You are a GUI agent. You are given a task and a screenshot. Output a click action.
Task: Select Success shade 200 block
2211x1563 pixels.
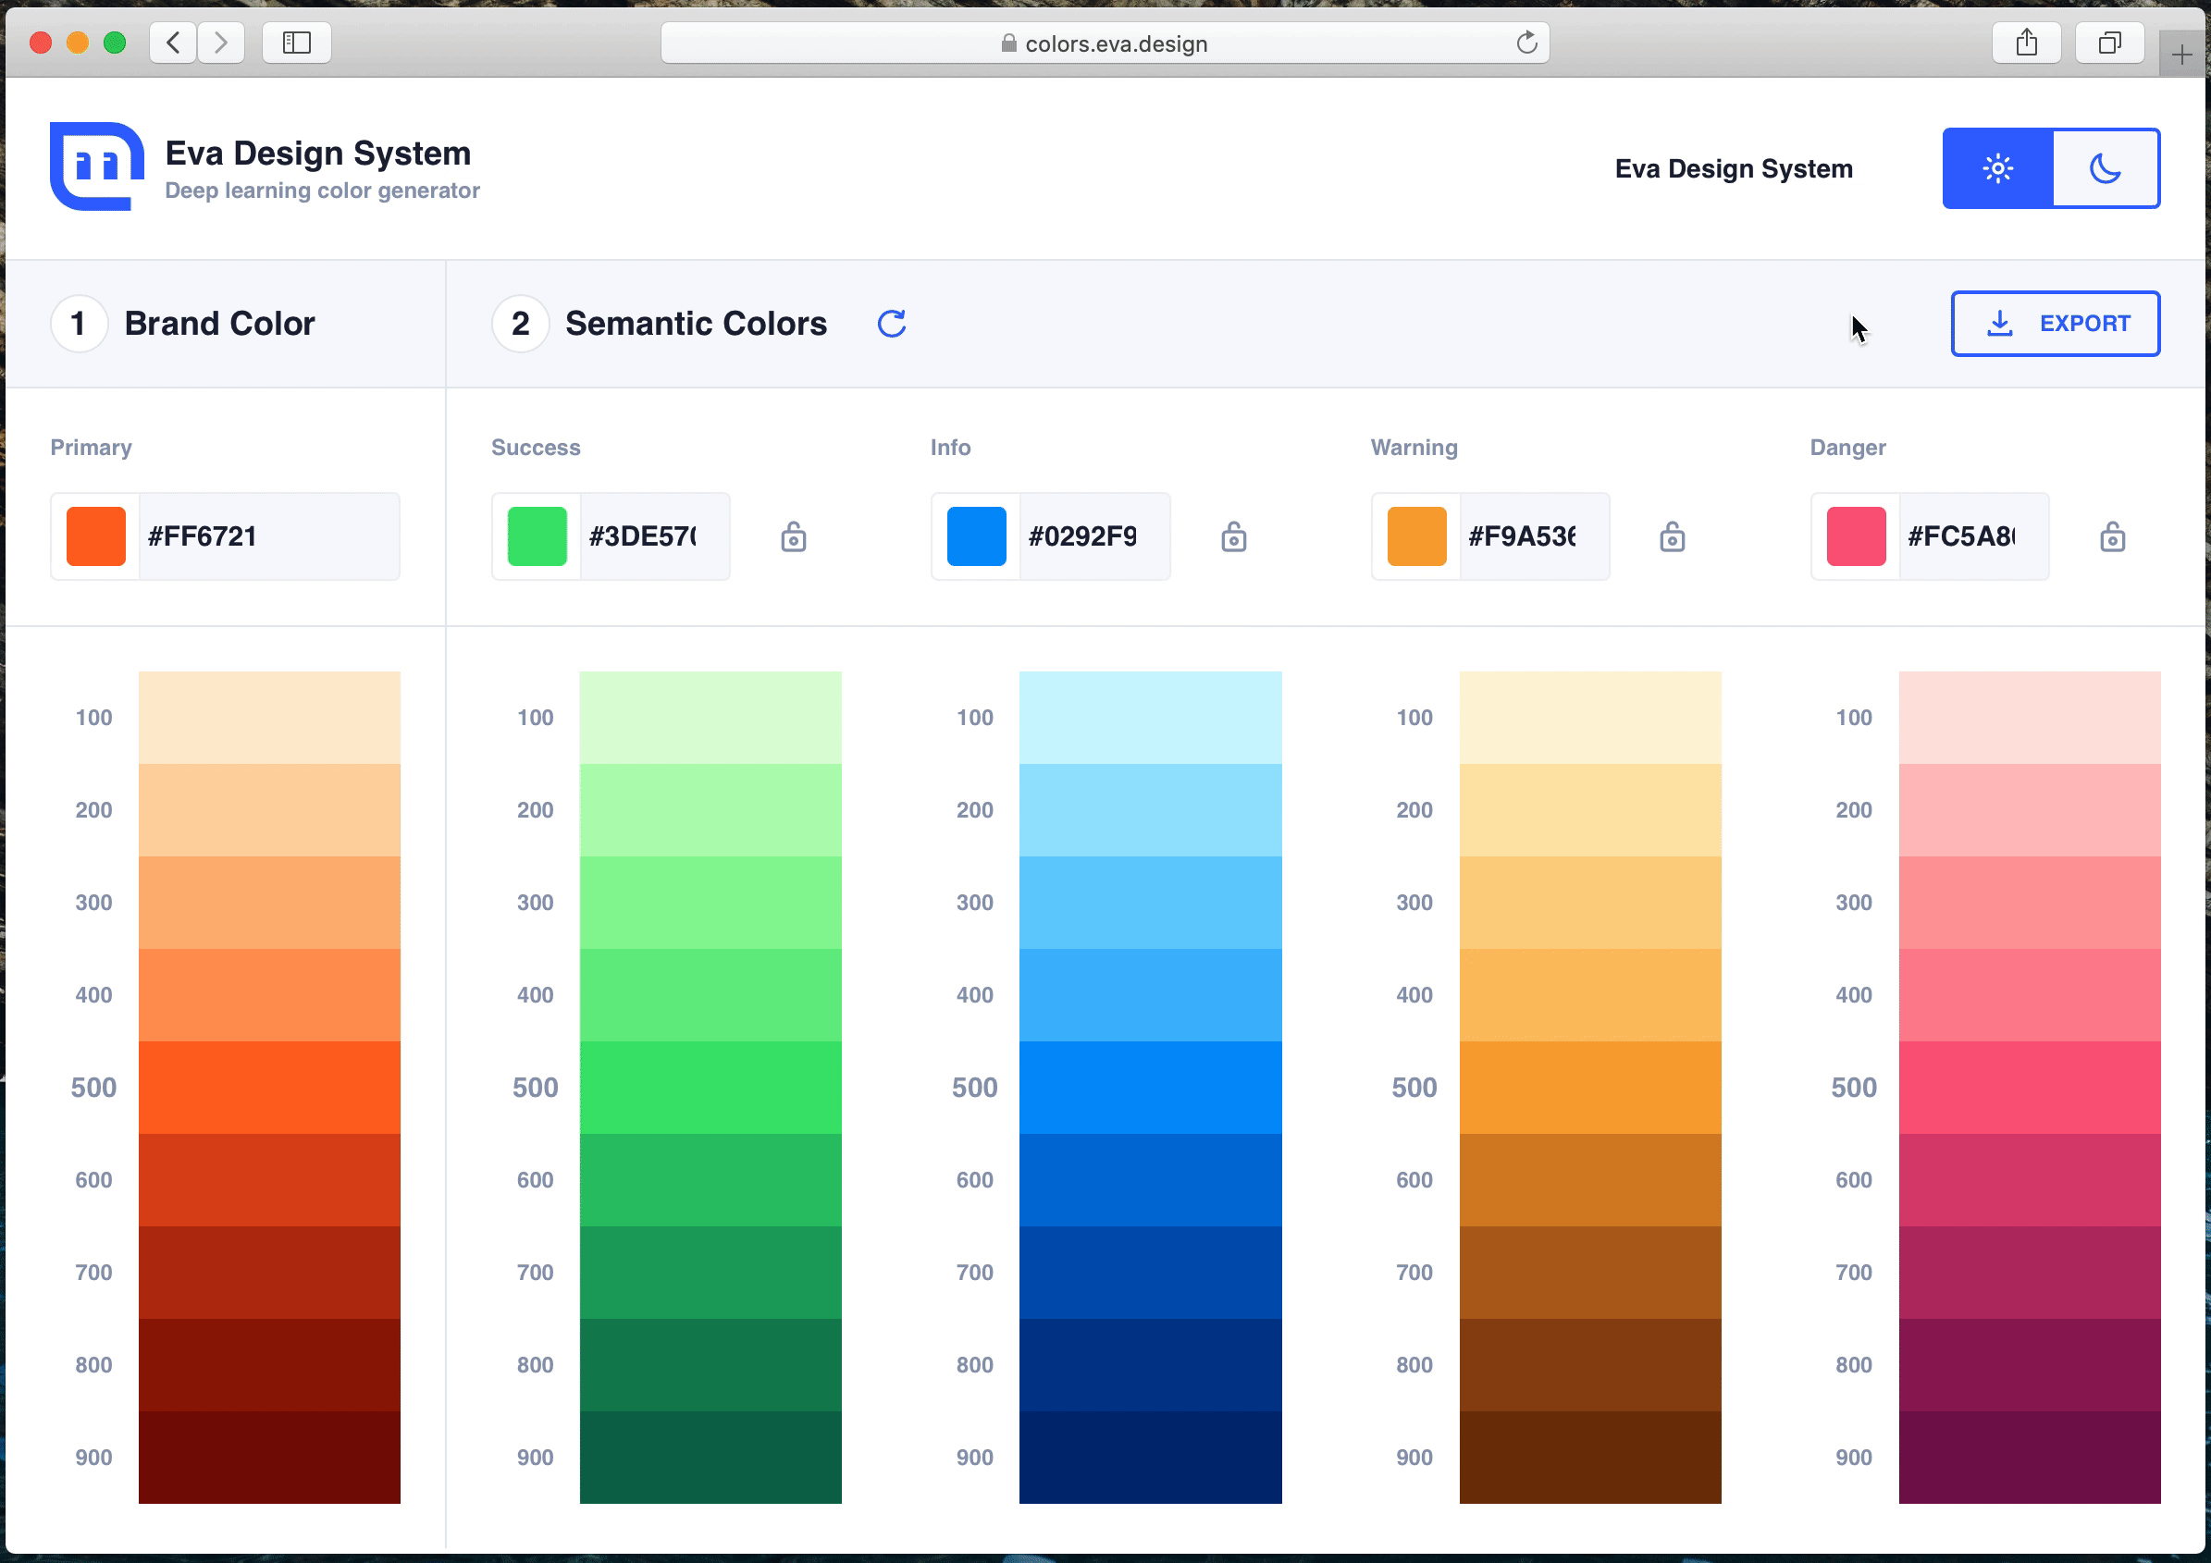[710, 810]
